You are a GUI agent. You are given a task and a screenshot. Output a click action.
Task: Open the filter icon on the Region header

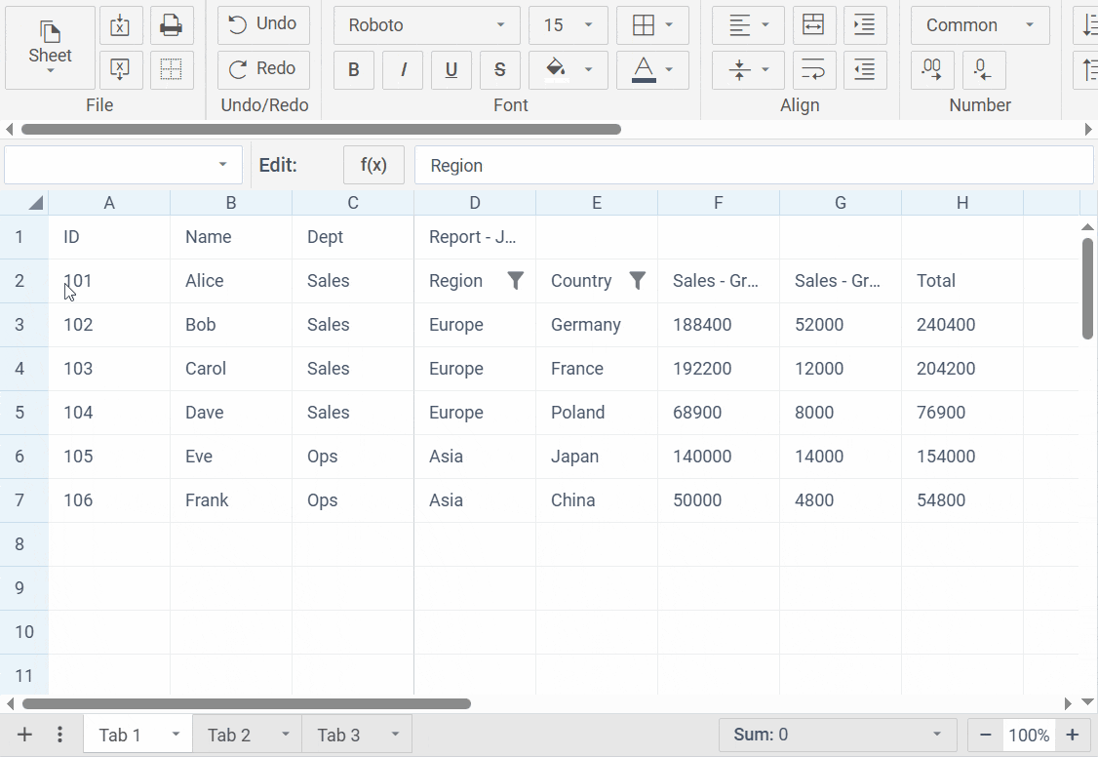pyautogui.click(x=516, y=280)
